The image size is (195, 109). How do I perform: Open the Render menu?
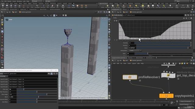9,1
